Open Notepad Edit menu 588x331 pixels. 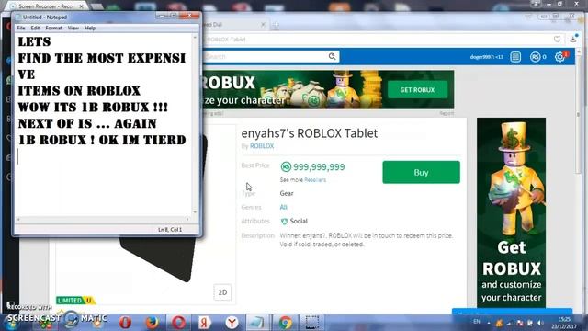tap(35, 28)
